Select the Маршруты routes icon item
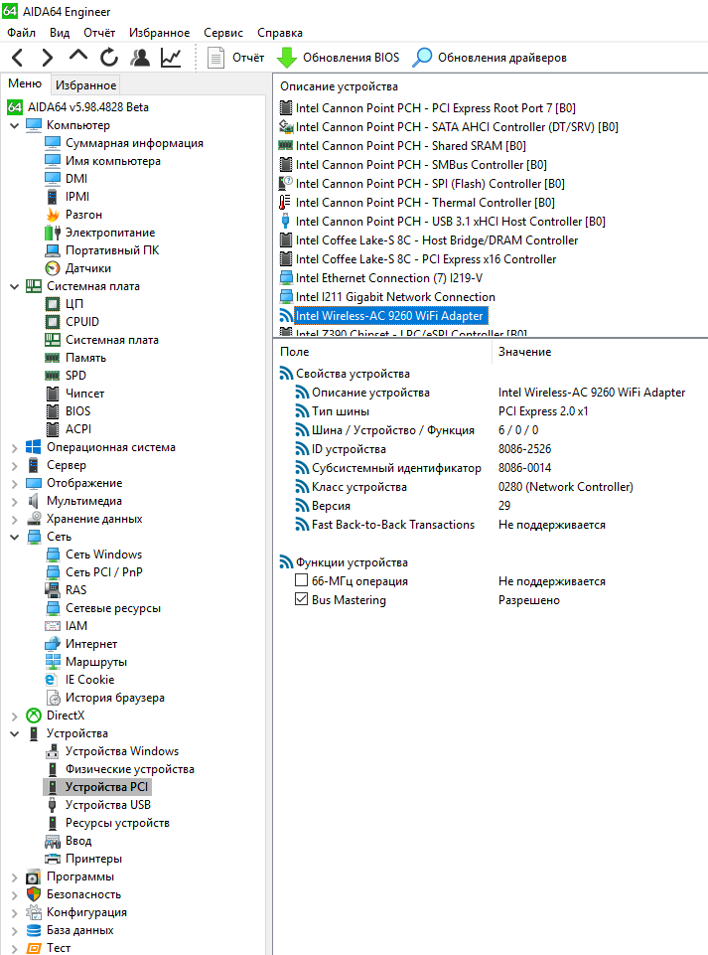 pyautogui.click(x=85, y=662)
